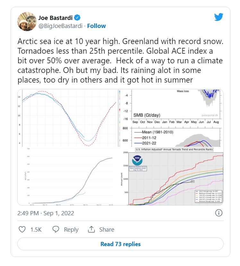Viewport: 240px width, 266px height.
Task: Follow @BigJoeBastardi
Action: tap(96, 26)
